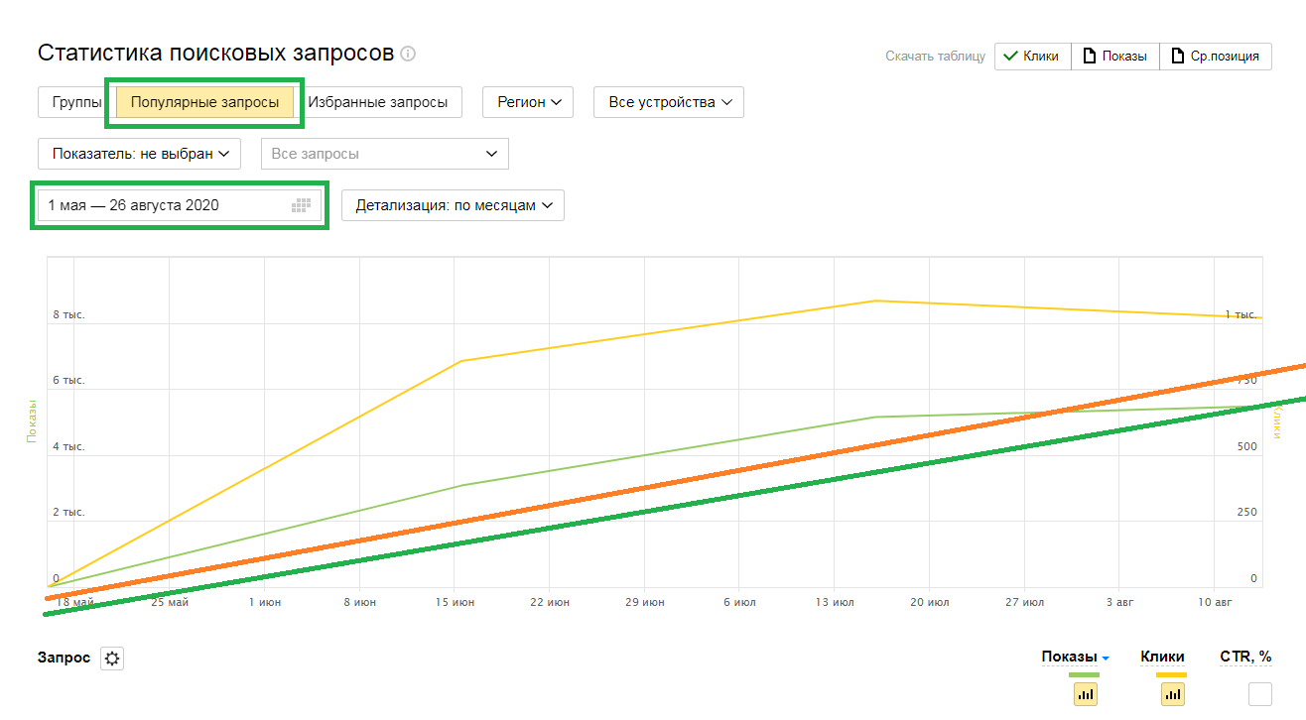Click the info icon beside the page title
Screen dimensions: 1306x720
point(408,54)
